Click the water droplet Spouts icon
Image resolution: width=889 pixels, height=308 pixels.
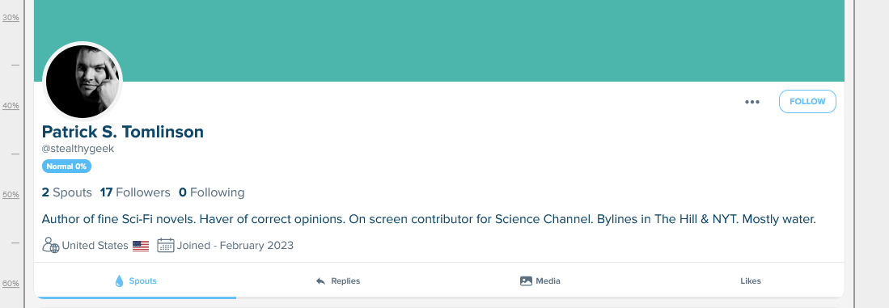[x=119, y=281]
